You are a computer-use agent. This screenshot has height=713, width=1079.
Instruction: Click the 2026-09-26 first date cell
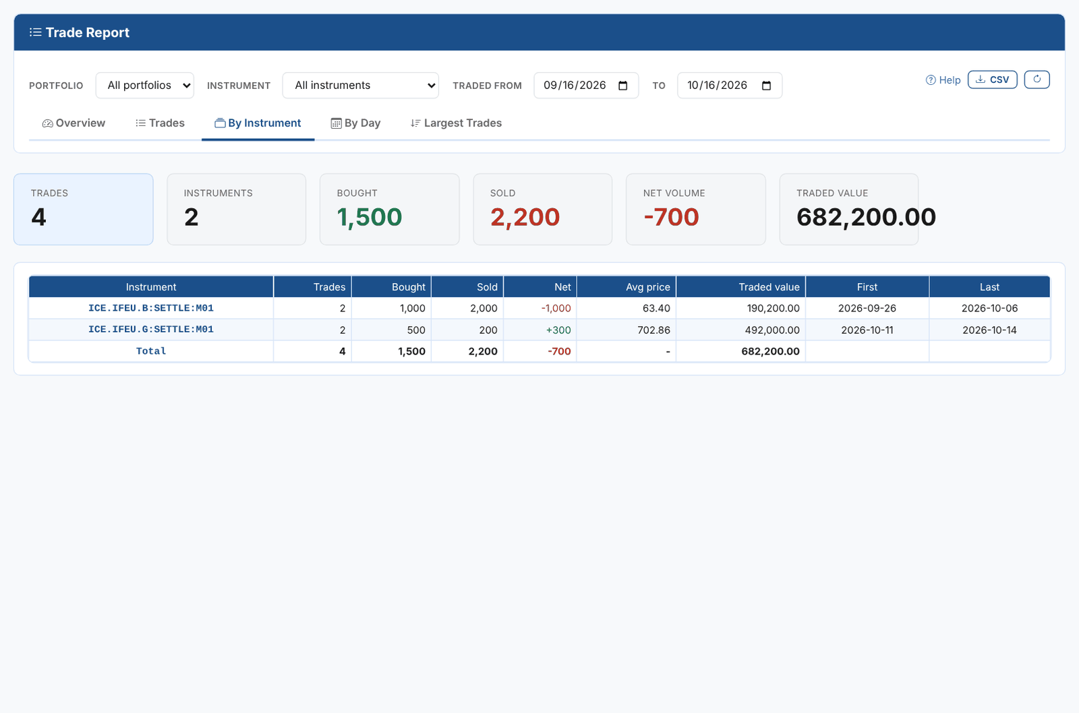pos(867,308)
